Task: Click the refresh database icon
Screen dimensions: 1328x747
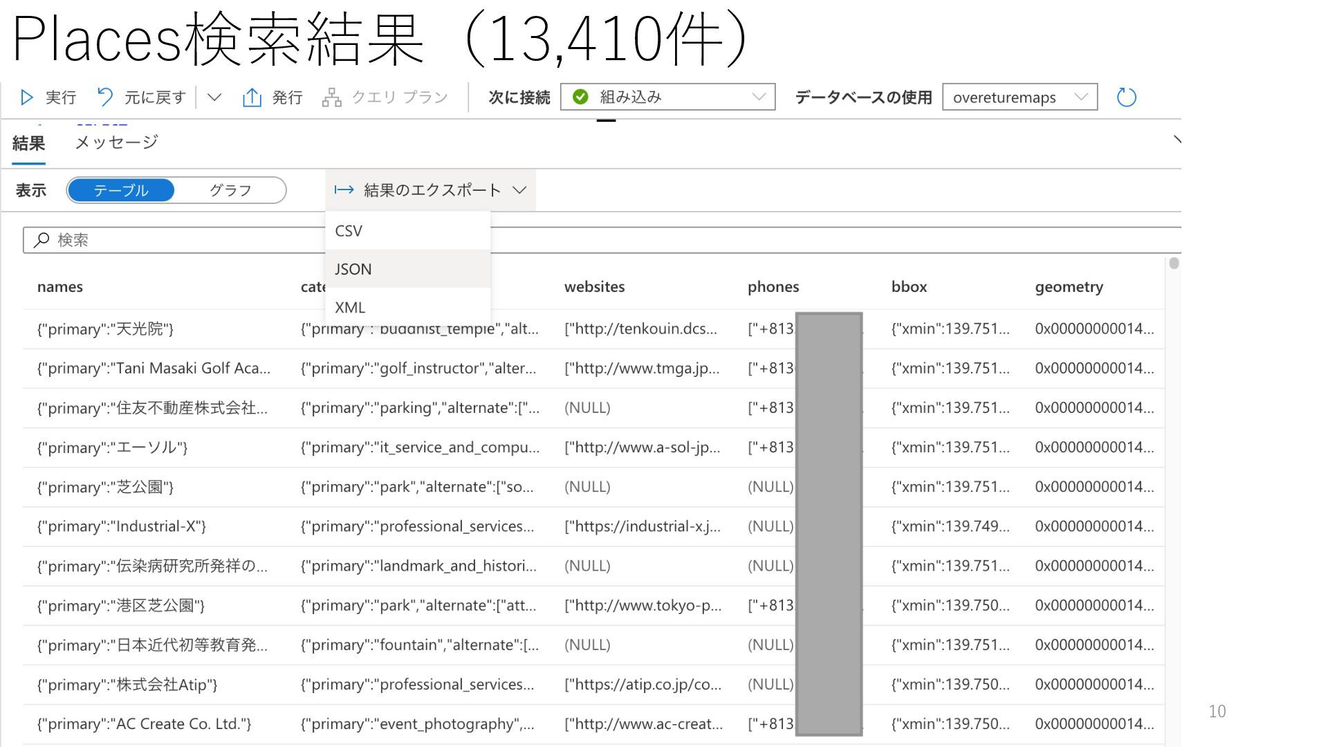Action: [1127, 98]
